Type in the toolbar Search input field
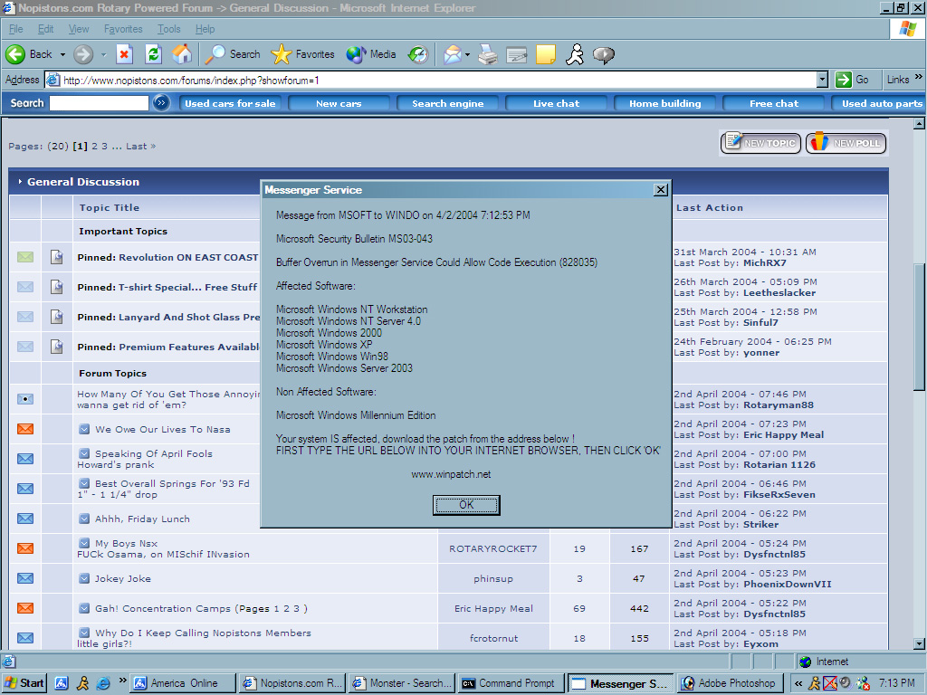 tap(99, 103)
